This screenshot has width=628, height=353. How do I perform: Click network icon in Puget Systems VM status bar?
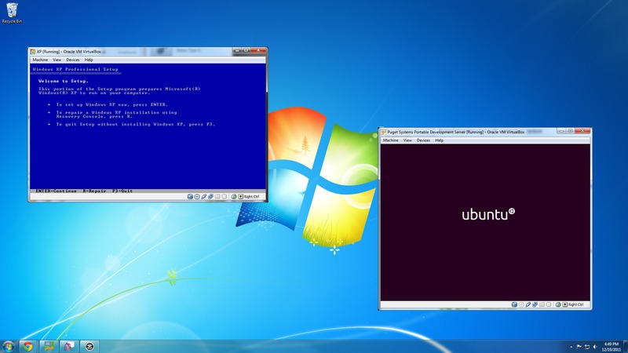tap(535, 304)
